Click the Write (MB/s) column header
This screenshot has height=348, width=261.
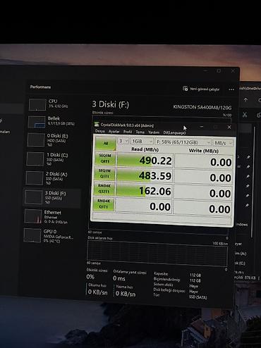pyautogui.click(x=204, y=151)
